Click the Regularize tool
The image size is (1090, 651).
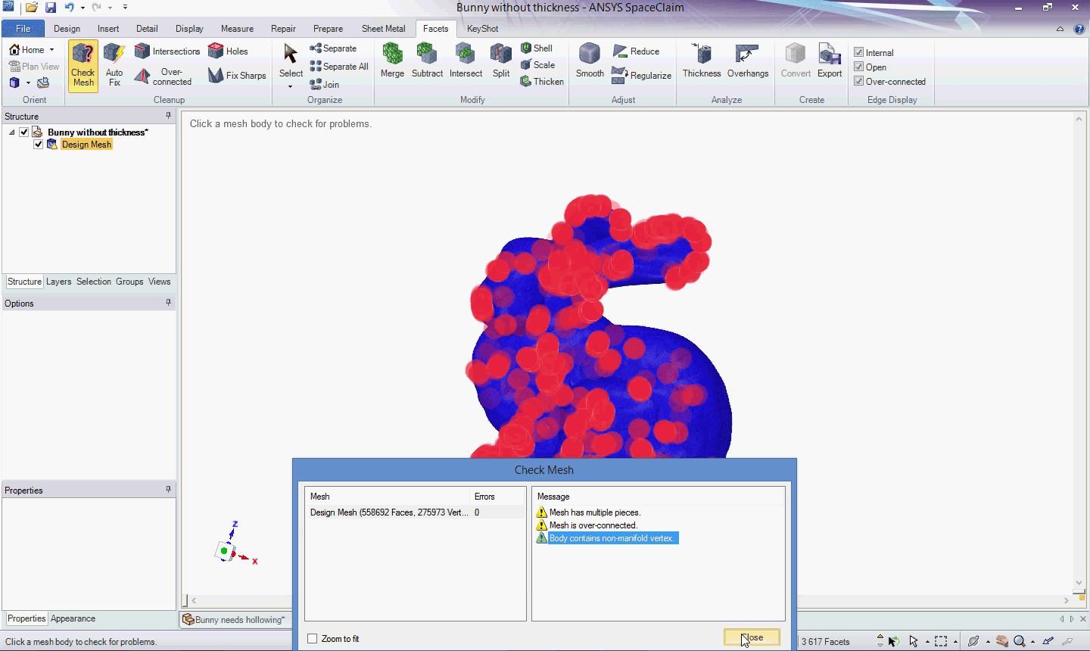click(641, 76)
